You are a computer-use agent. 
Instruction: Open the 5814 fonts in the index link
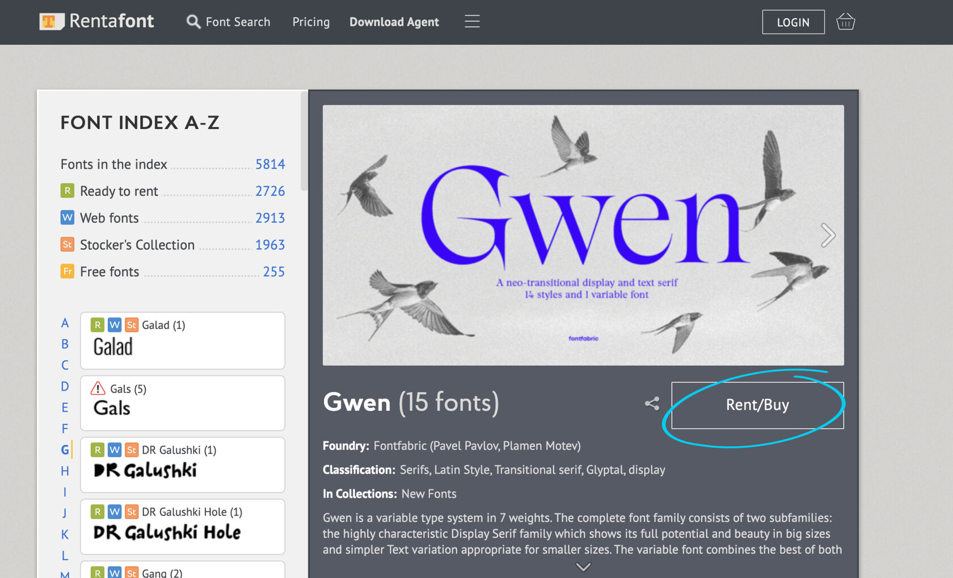(x=270, y=164)
